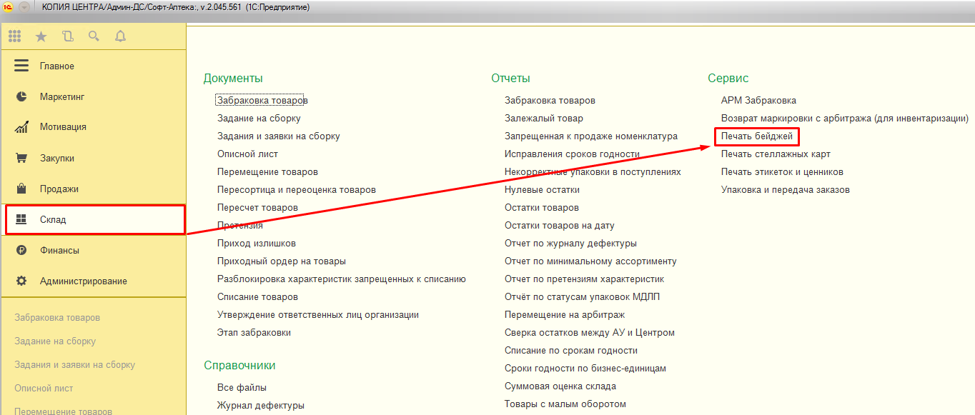The height and width of the screenshot is (415, 975).
Task: Select the Финансы section
Action: 59,251
